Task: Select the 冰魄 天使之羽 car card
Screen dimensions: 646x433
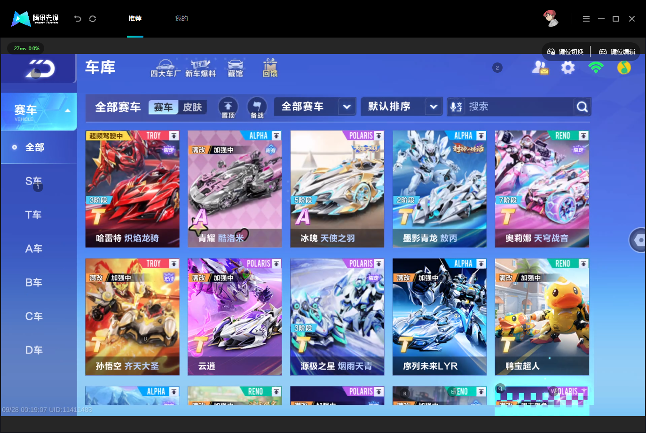Action: click(x=337, y=189)
